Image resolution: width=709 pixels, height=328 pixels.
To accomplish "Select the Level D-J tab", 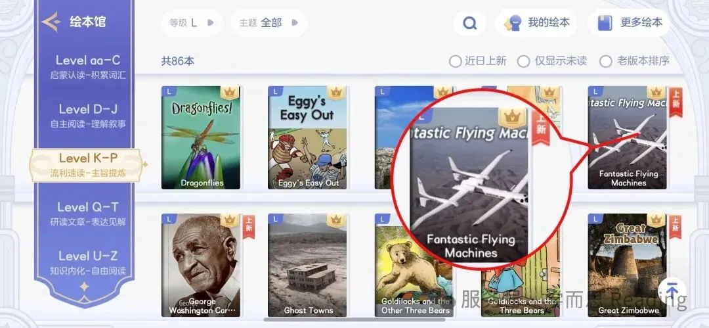I will tap(88, 116).
